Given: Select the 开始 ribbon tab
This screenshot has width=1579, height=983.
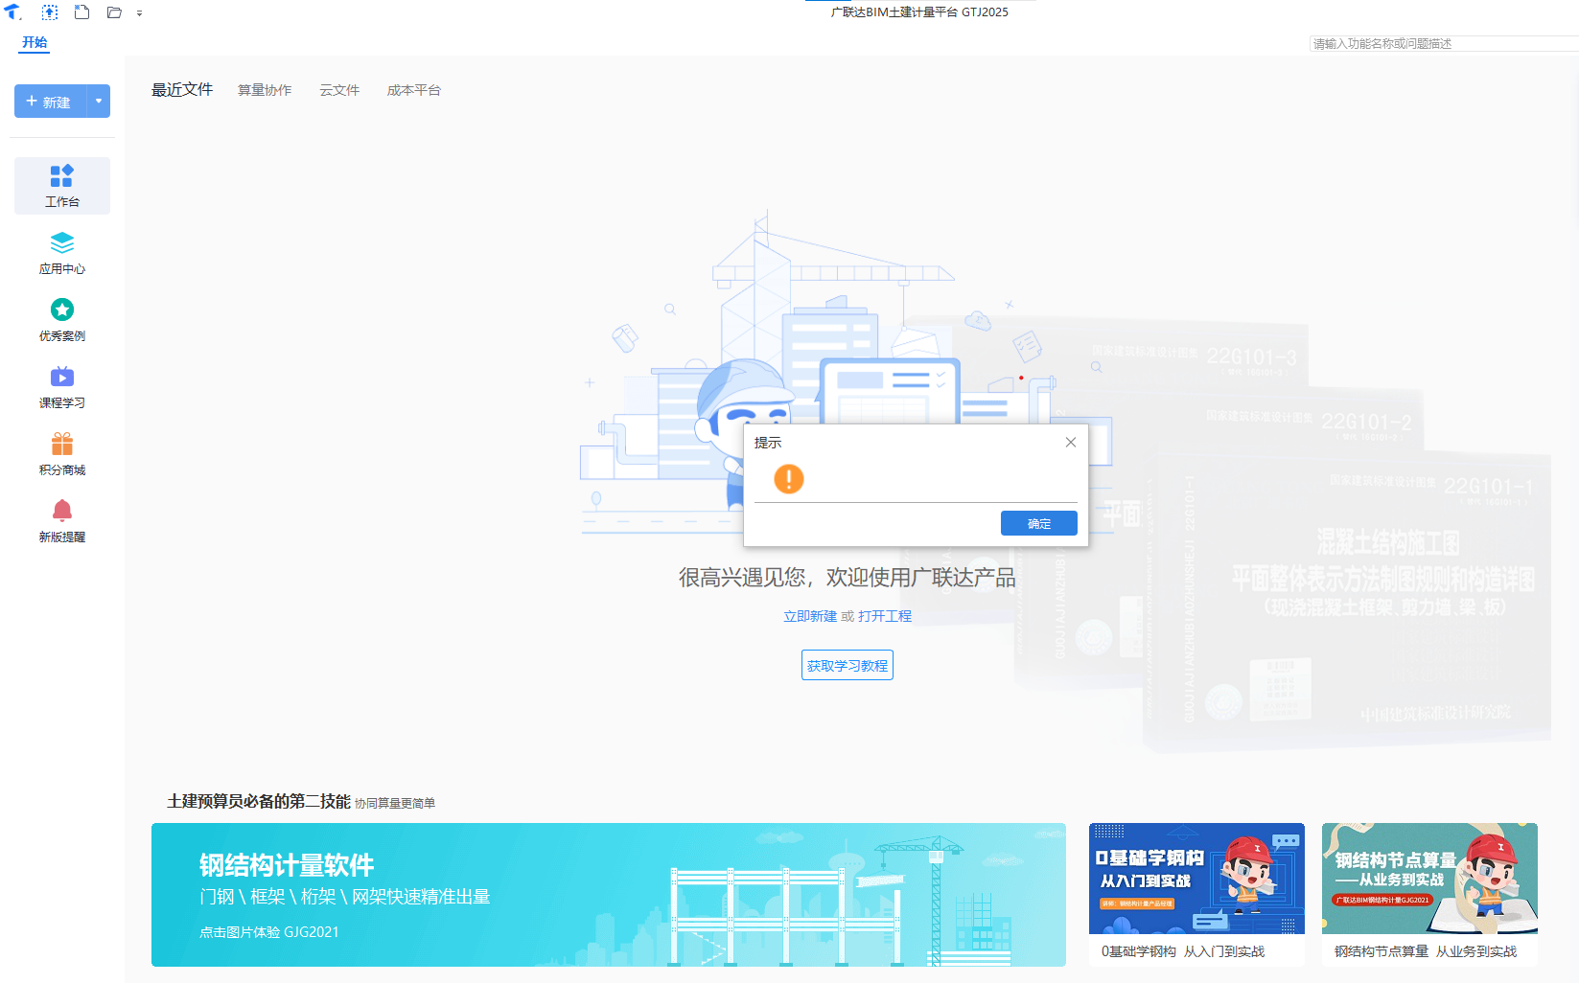Looking at the screenshot, I should pos(35,42).
